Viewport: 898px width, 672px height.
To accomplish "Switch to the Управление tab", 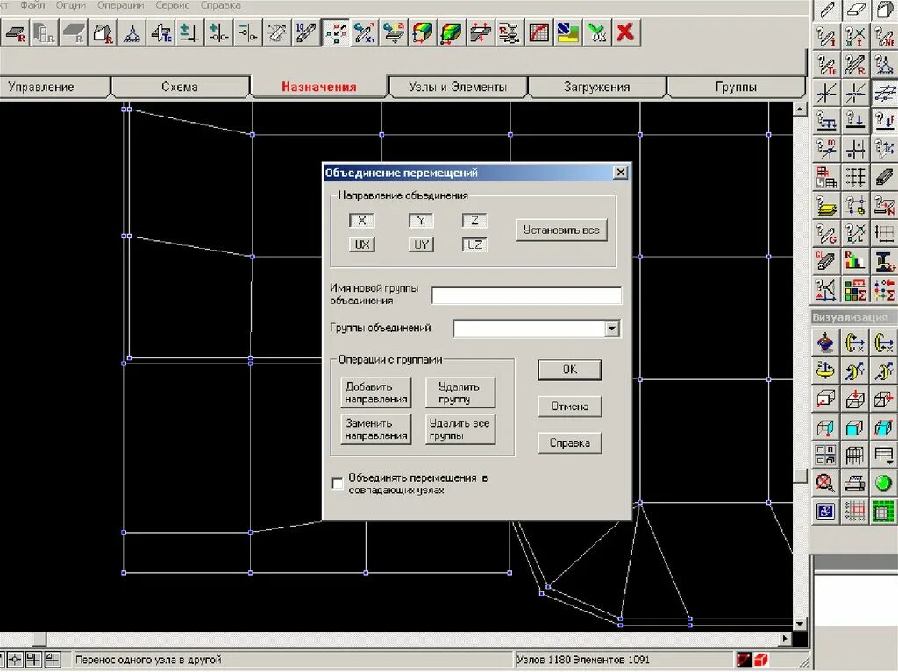I will 41,87.
